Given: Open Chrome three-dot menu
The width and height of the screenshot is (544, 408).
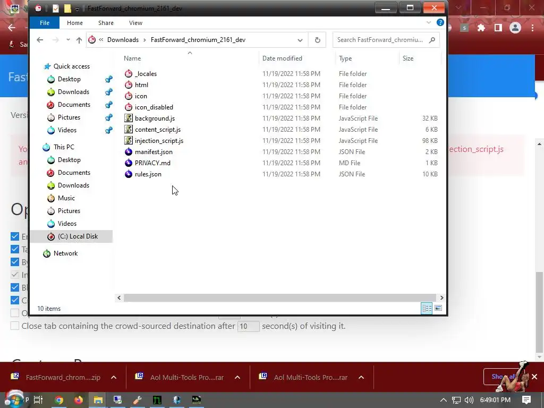Looking at the screenshot, I should [532, 28].
